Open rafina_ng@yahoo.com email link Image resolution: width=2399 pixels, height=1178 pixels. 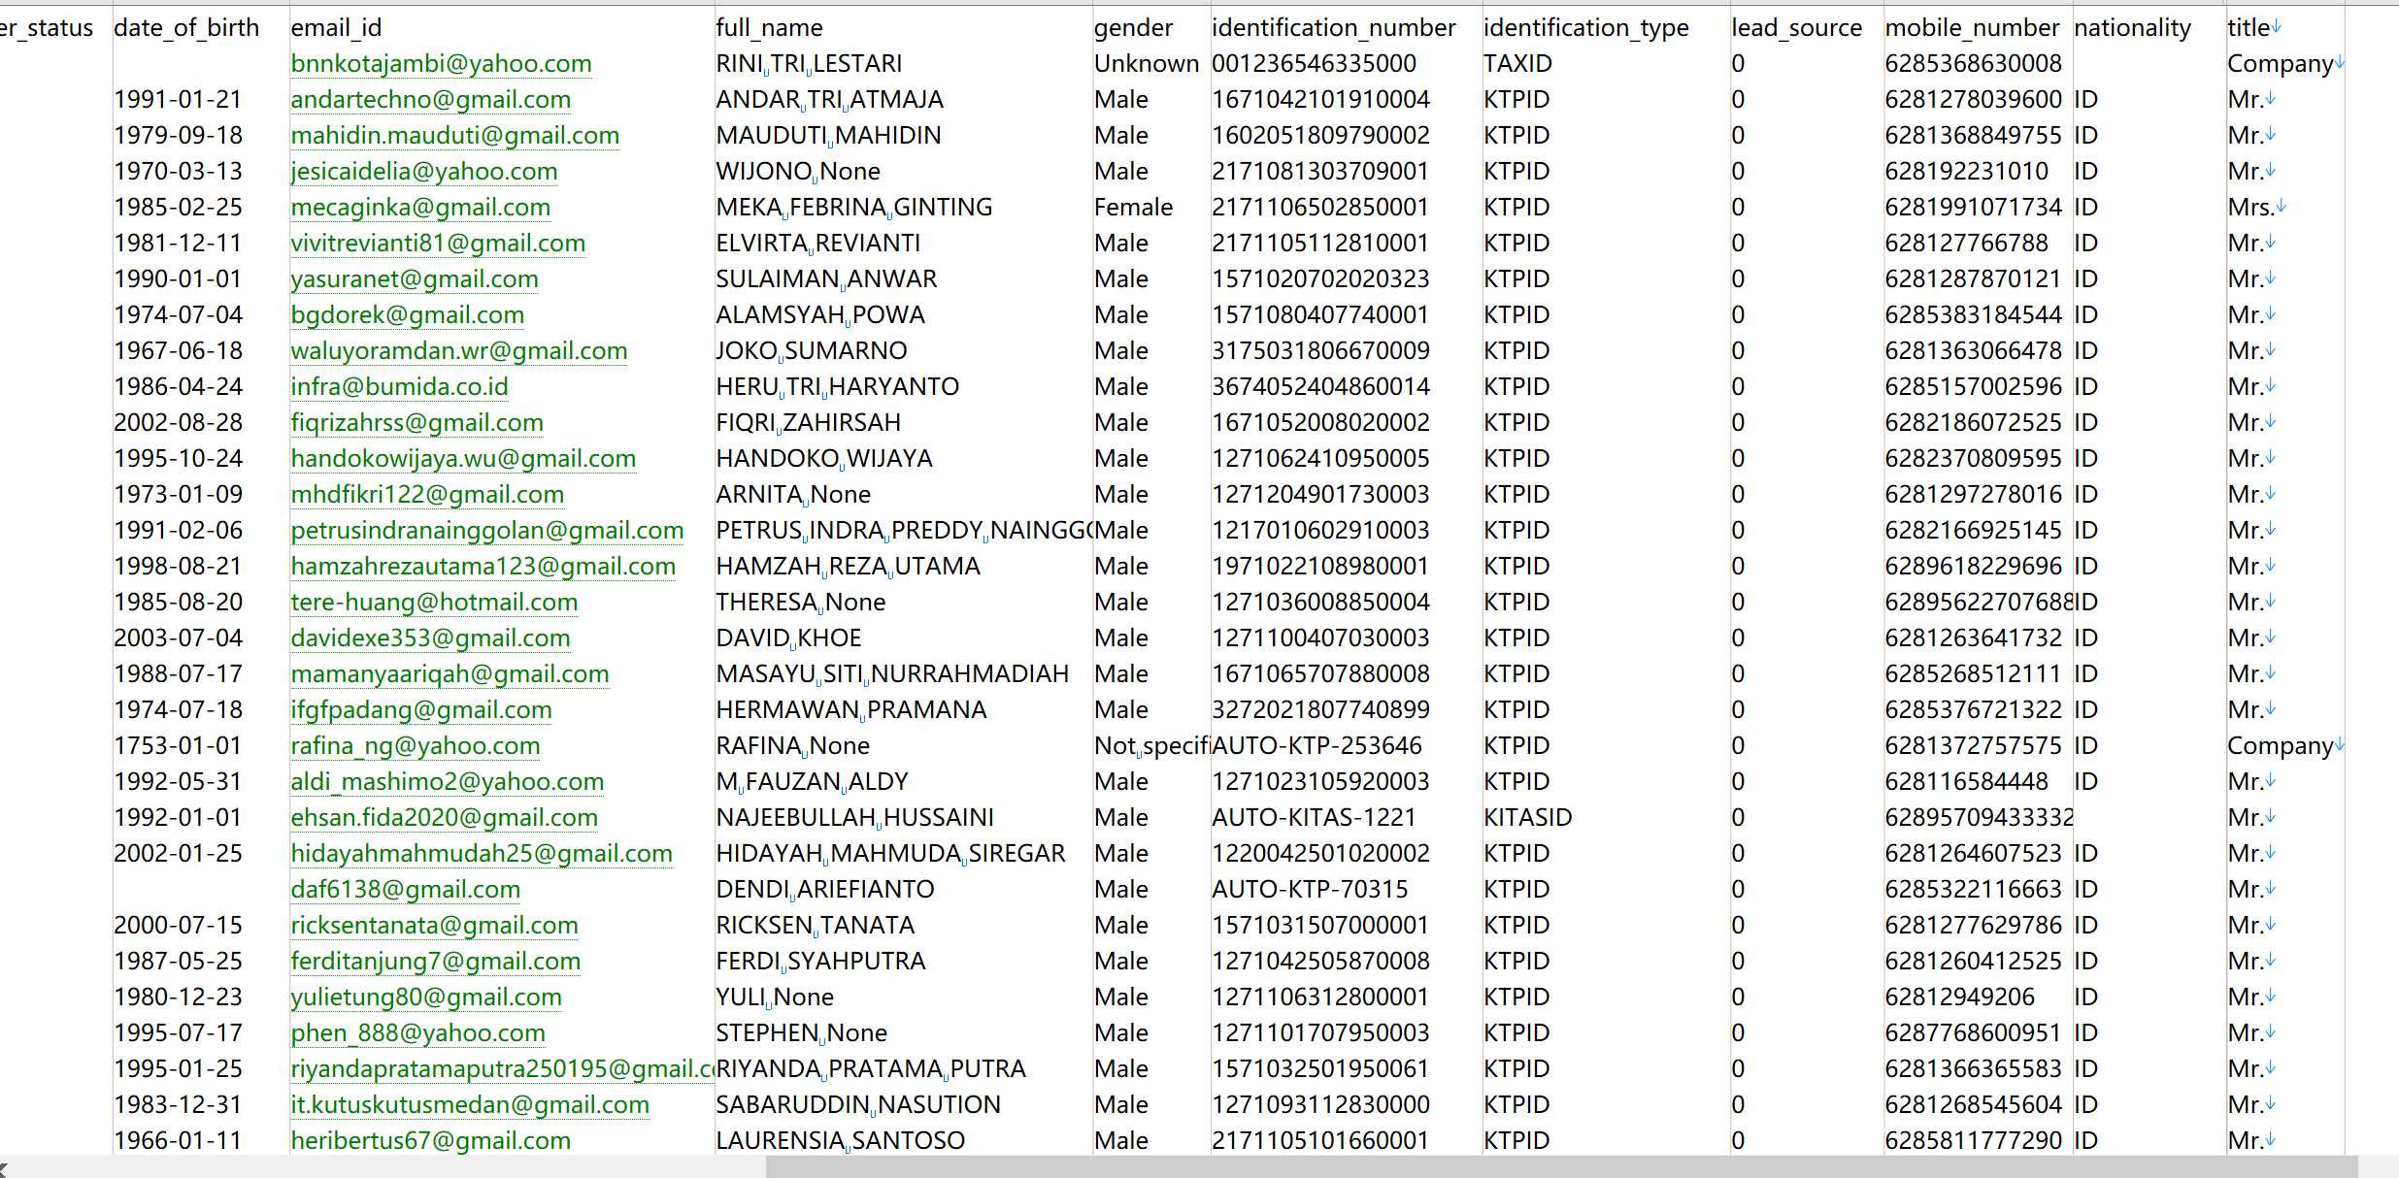coord(415,746)
